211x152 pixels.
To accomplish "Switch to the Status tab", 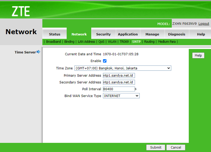I will pos(54,34).
